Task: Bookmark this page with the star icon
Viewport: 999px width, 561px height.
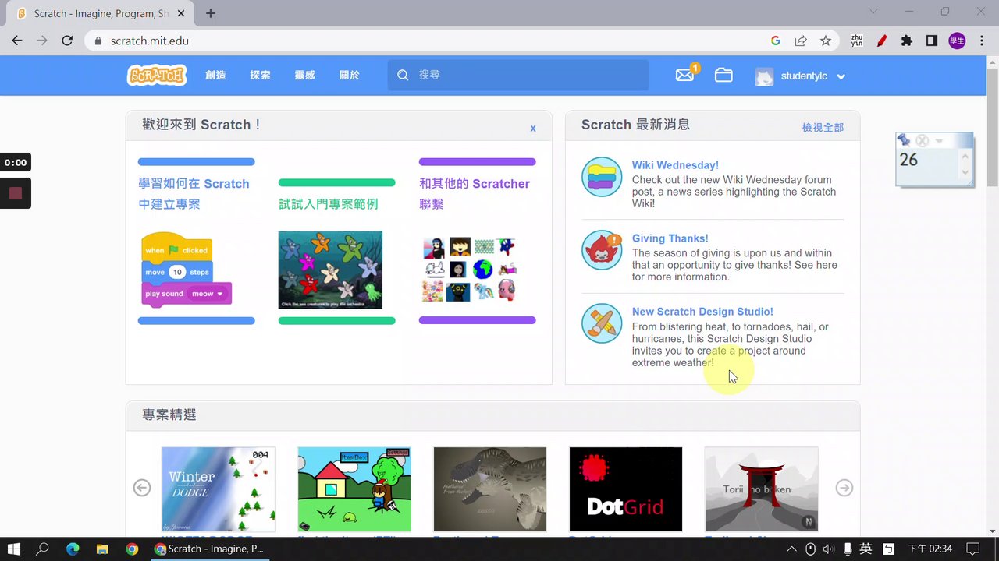Action: click(826, 41)
